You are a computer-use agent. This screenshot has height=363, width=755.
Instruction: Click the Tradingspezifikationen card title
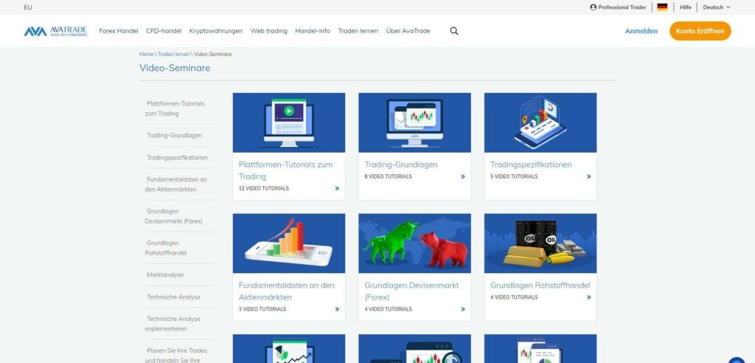click(x=531, y=165)
